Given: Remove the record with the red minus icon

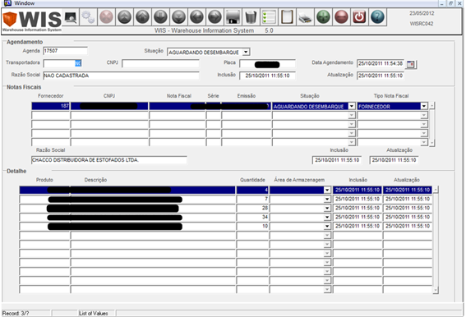Looking at the screenshot, I should [341, 17].
